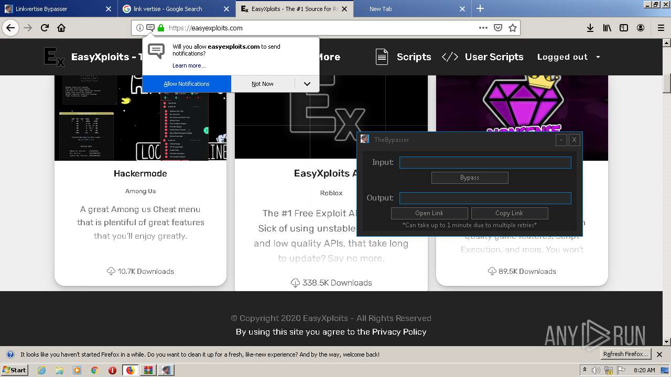Viewport: 671px width, 377px height.
Task: Click 338.5K Downloads text
Action: (337, 283)
